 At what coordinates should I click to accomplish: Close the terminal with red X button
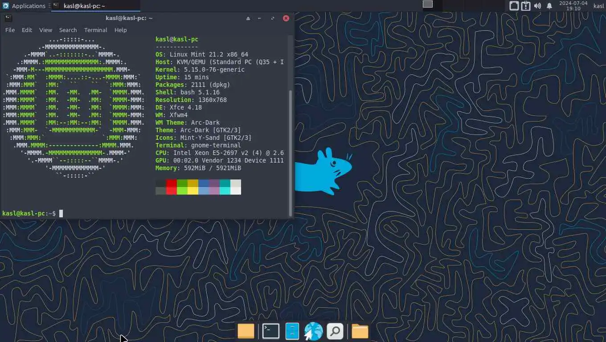[286, 18]
